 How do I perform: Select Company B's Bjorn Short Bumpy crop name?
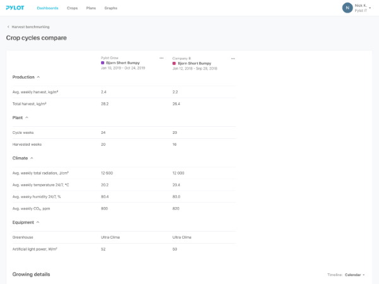194,64
